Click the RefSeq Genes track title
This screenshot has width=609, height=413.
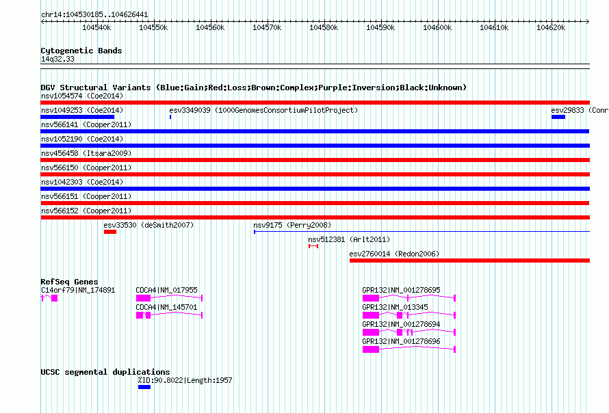[x=69, y=282]
